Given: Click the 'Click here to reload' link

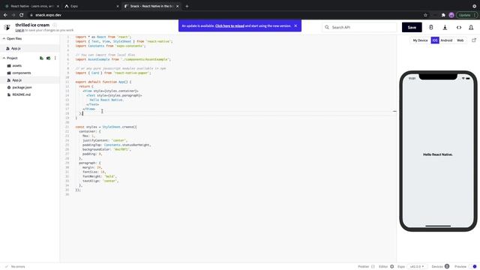Looking at the screenshot, I should [x=229, y=25].
